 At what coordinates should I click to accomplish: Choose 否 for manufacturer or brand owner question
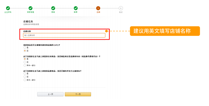(25, 62)
